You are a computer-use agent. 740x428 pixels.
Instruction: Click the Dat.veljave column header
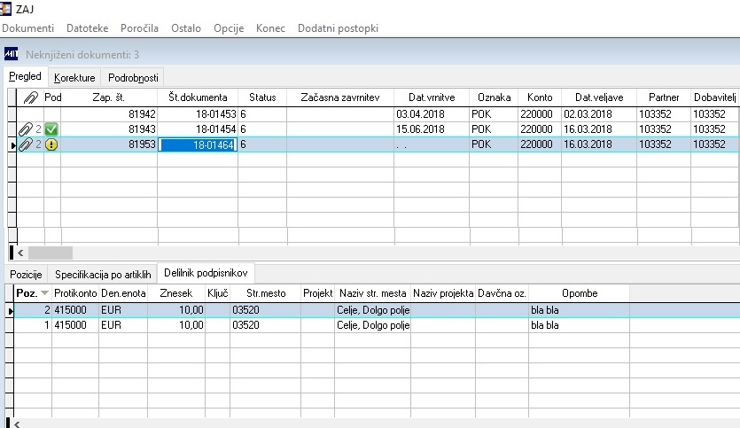[599, 97]
